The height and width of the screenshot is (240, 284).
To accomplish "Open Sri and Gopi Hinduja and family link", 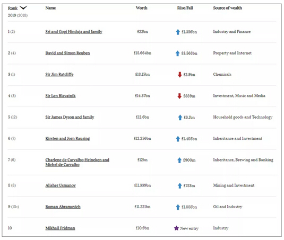I will point(74,32).
